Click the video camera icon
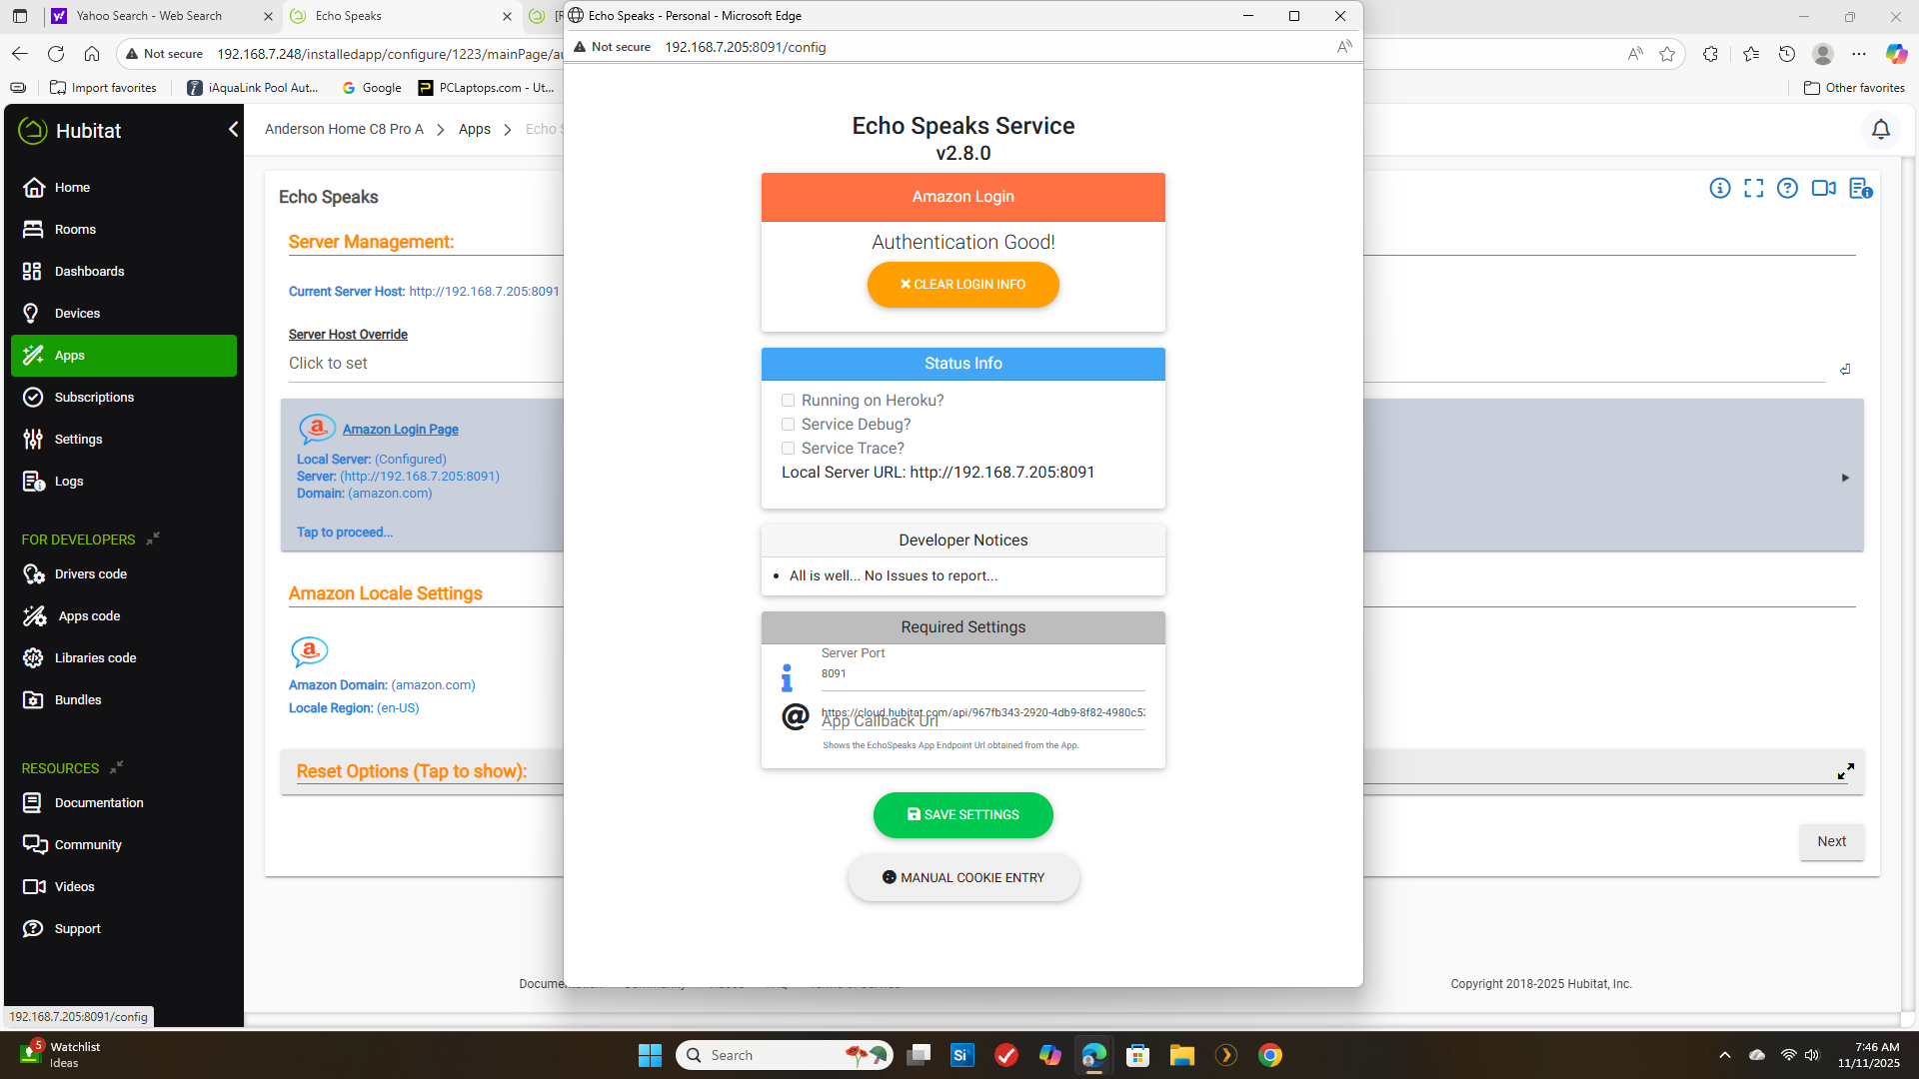 tap(1823, 188)
